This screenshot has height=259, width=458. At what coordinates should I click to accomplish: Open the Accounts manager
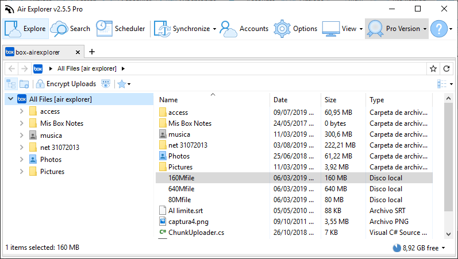click(244, 29)
